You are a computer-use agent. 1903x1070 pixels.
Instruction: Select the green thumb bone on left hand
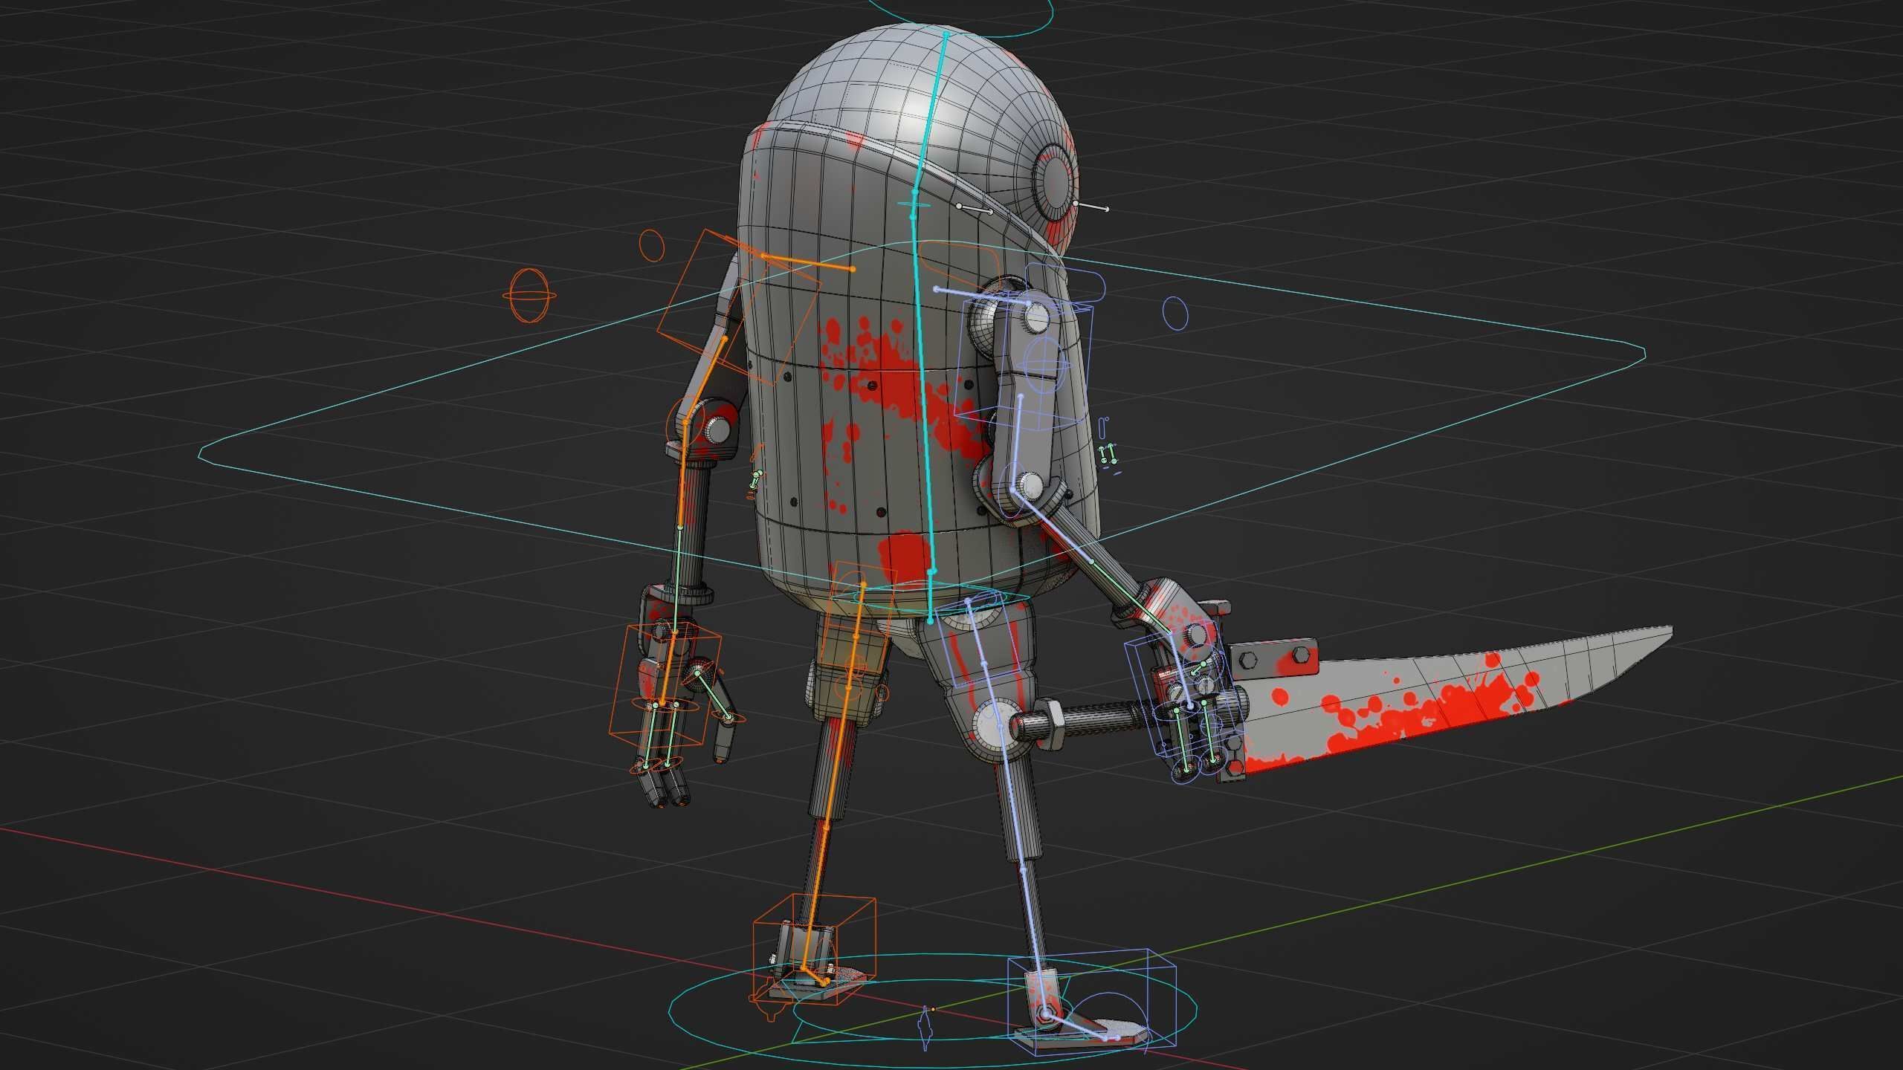point(714,694)
